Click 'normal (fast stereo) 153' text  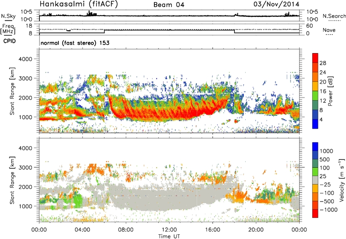tap(75, 43)
